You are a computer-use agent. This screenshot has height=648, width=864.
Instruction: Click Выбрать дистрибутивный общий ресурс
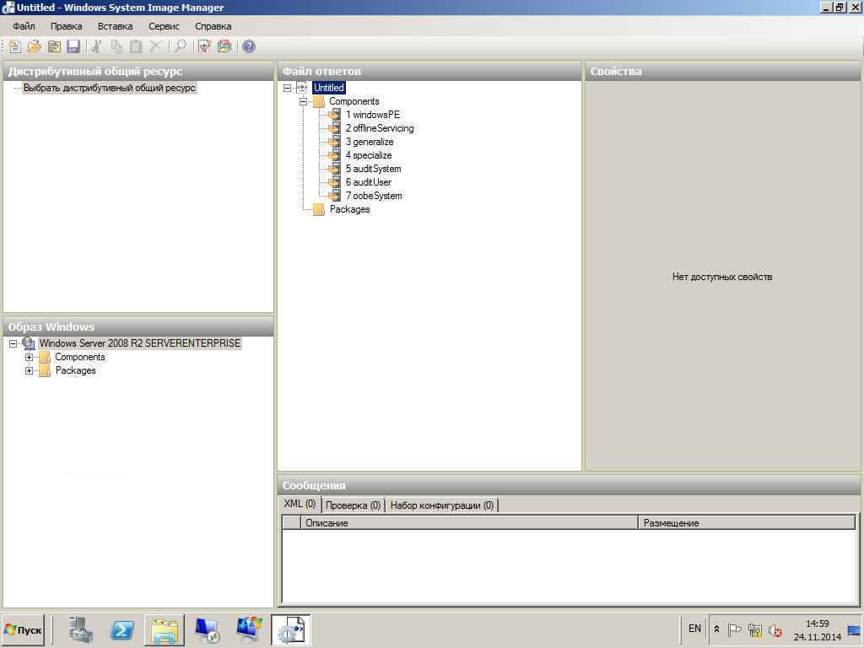click(x=109, y=88)
